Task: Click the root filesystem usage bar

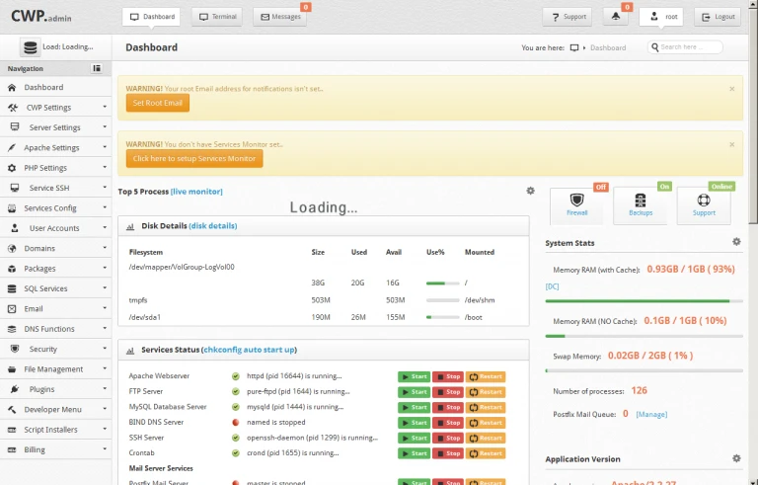Action: coord(443,283)
